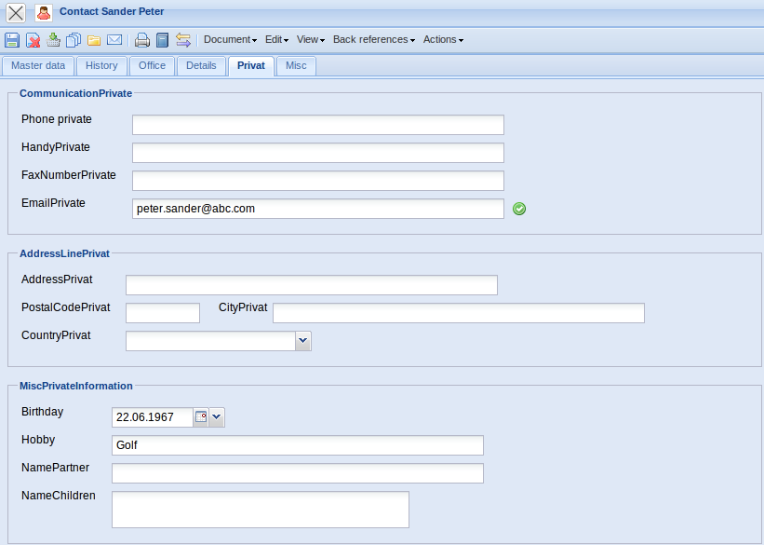Image resolution: width=764 pixels, height=545 pixels.
Task: Open the Actions menu
Action: point(443,40)
